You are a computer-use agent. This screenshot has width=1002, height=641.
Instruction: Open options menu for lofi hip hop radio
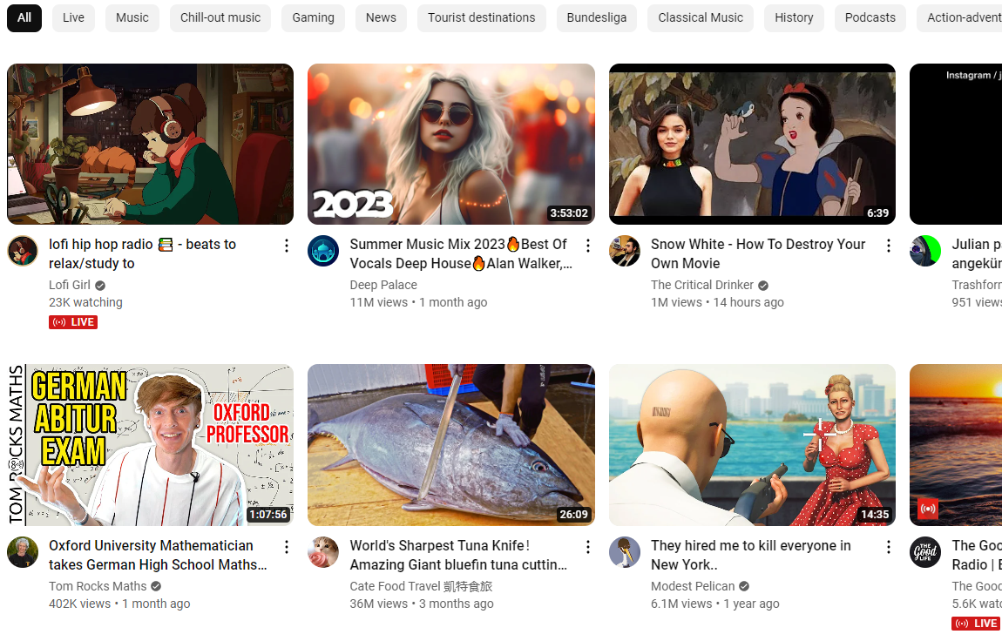point(287,245)
